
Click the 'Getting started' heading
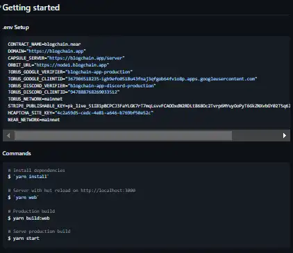[x=31, y=8]
